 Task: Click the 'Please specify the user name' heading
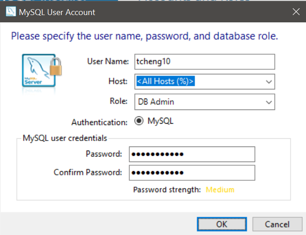145,36
